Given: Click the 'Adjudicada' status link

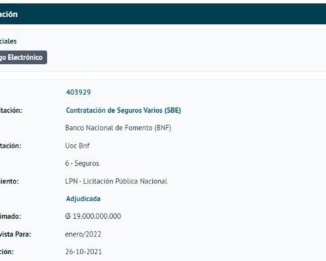Looking at the screenshot, I should [83, 198].
